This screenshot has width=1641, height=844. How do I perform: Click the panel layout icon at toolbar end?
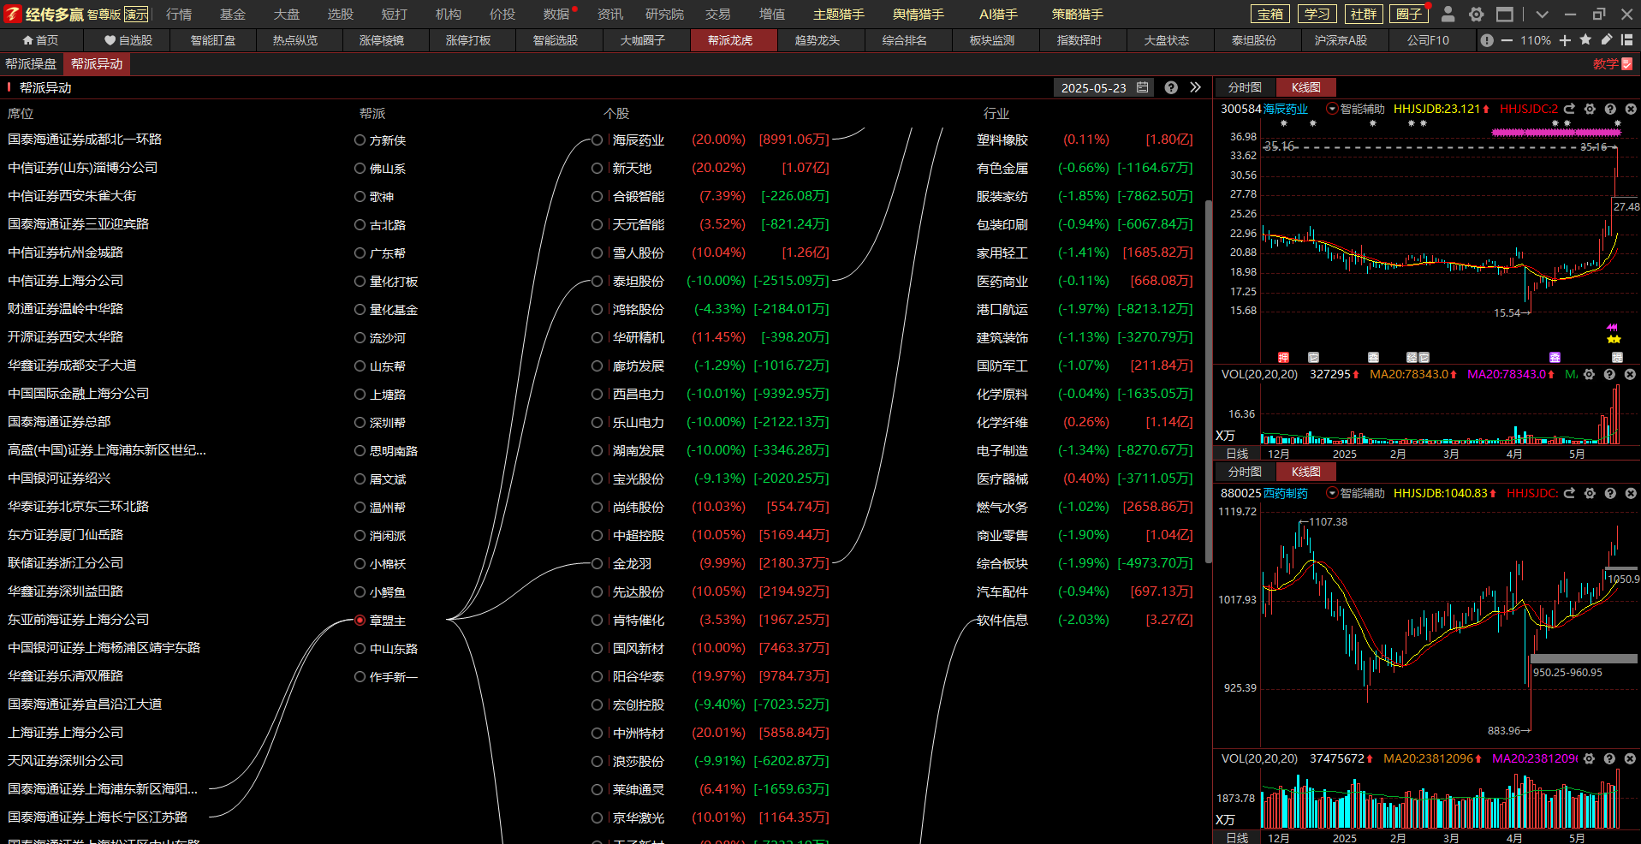tap(1627, 39)
